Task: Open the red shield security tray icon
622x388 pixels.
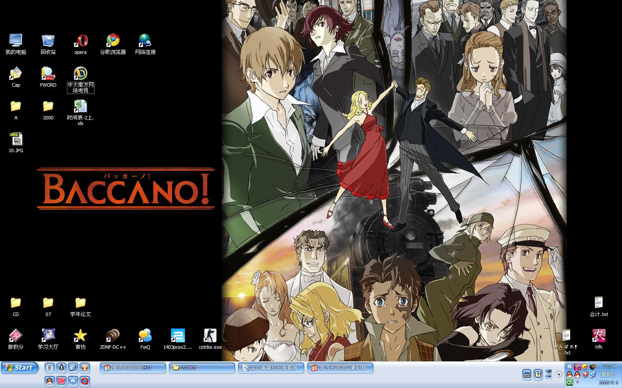Action: (585, 374)
